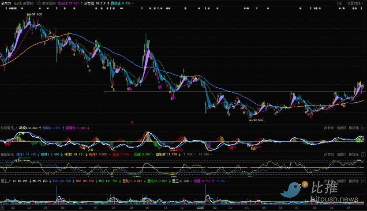This screenshot has width=367, height=211.
Task: Close the 量王 indicator panel
Action: pos(363,181)
